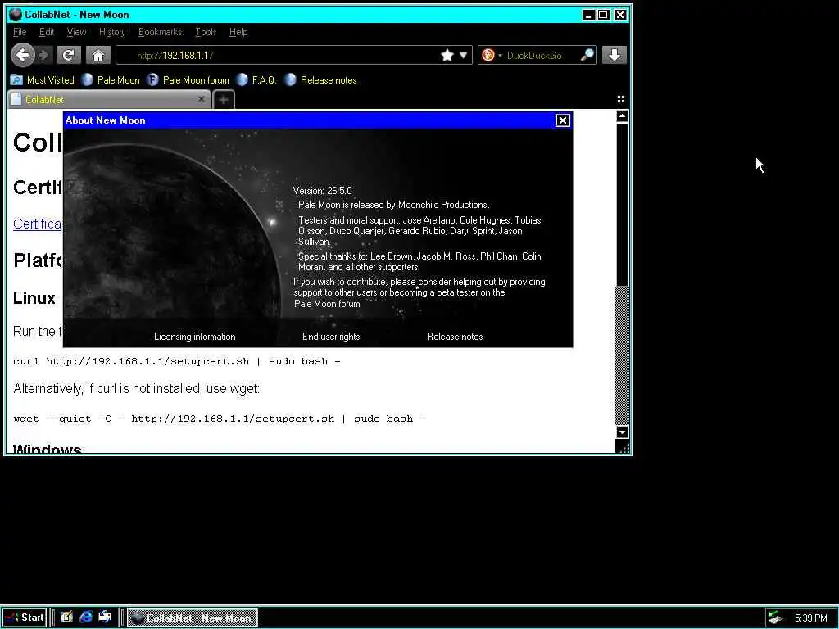The image size is (839, 629).
Task: Open the Bookmarks menu
Action: [x=161, y=32]
